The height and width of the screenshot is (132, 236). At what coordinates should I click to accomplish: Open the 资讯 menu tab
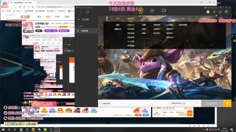click(x=118, y=19)
